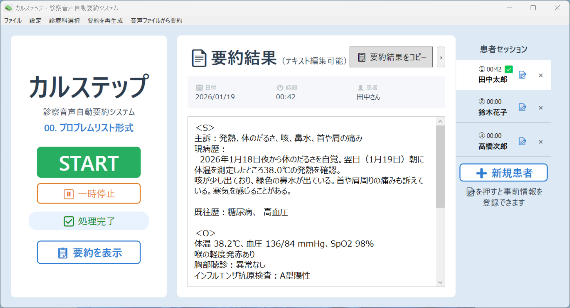Add a patient with 新規患者 plus button
Viewport: 570px width, 308px height.
(503, 173)
